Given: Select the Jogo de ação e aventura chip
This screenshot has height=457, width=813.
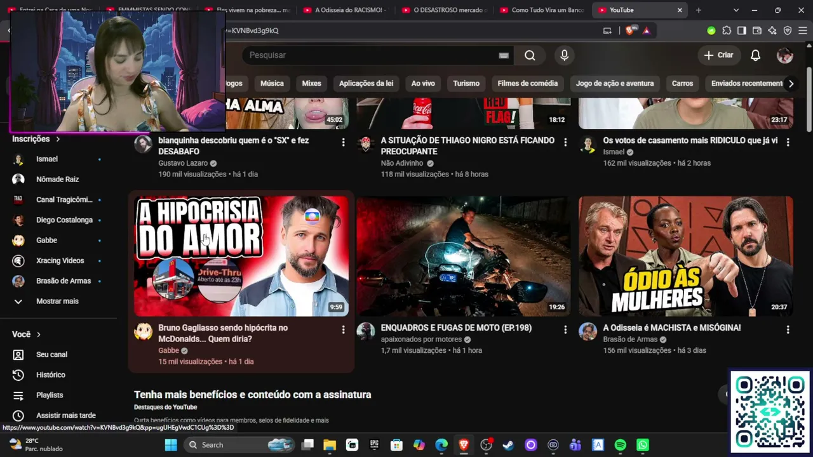Looking at the screenshot, I should tap(615, 83).
